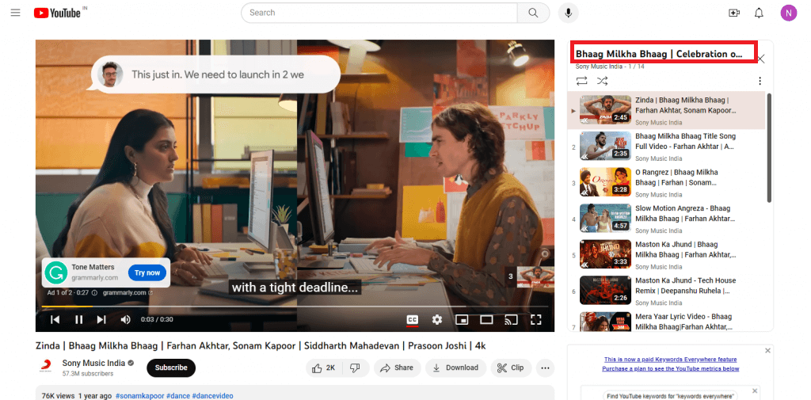Dislike the video
Screen dimensions: 811x400
355,368
